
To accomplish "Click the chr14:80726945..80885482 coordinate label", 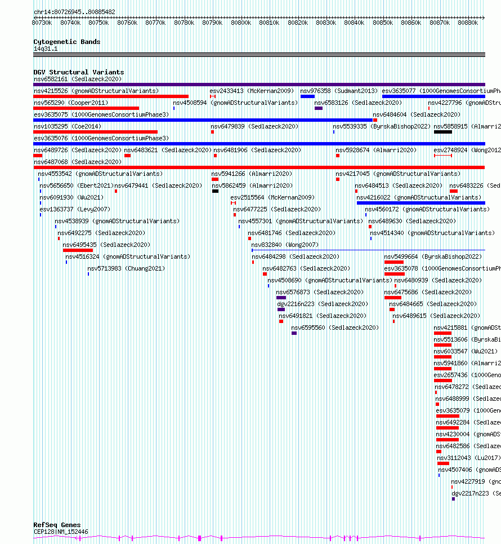I will (x=74, y=12).
